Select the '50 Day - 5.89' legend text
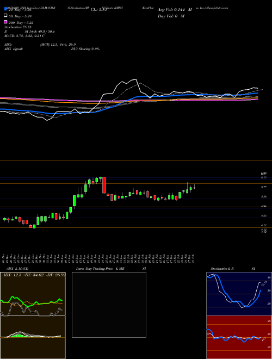 (20, 16)
